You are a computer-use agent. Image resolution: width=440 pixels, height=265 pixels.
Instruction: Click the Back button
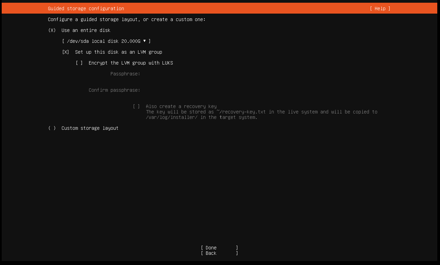[219, 253]
